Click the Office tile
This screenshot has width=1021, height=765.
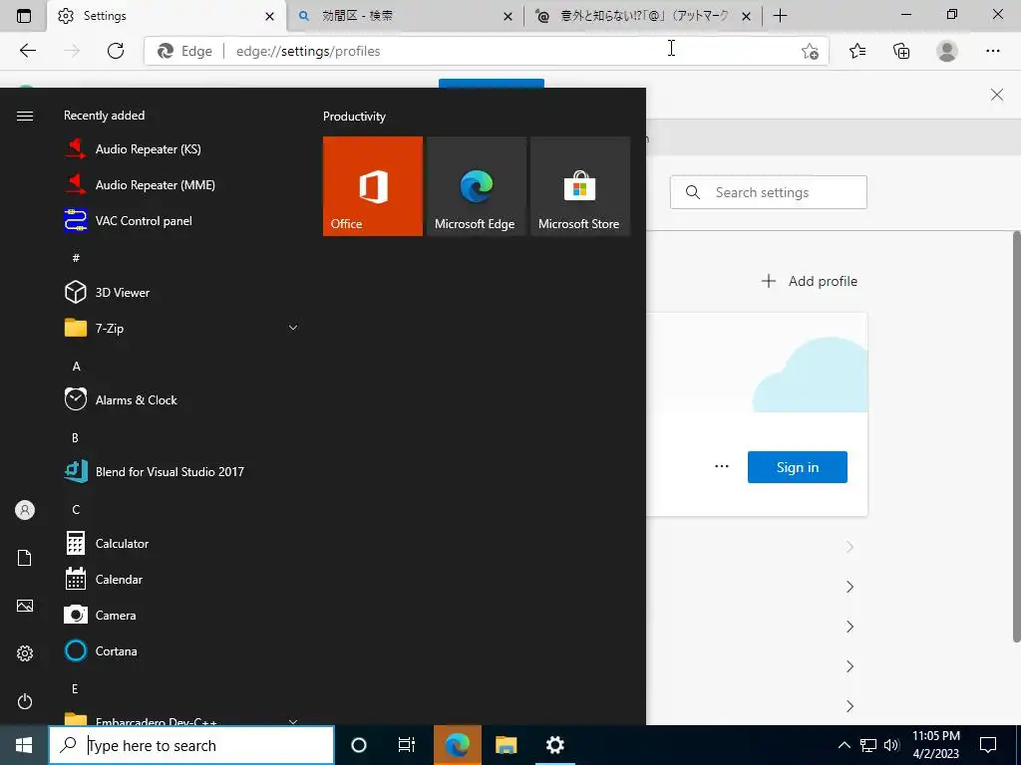pyautogui.click(x=373, y=186)
